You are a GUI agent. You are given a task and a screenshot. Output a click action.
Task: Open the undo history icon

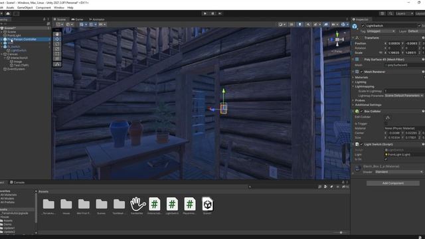point(382,13)
